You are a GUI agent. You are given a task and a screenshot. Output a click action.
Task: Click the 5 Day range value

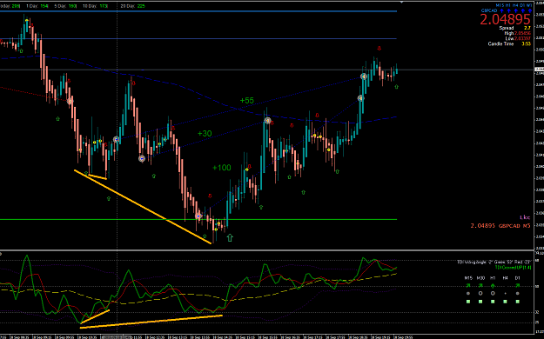pyautogui.click(x=72, y=6)
